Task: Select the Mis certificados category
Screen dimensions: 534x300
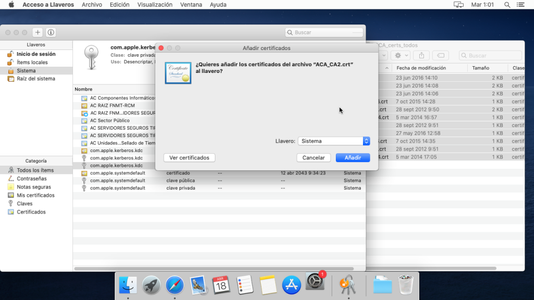Action: [35, 195]
